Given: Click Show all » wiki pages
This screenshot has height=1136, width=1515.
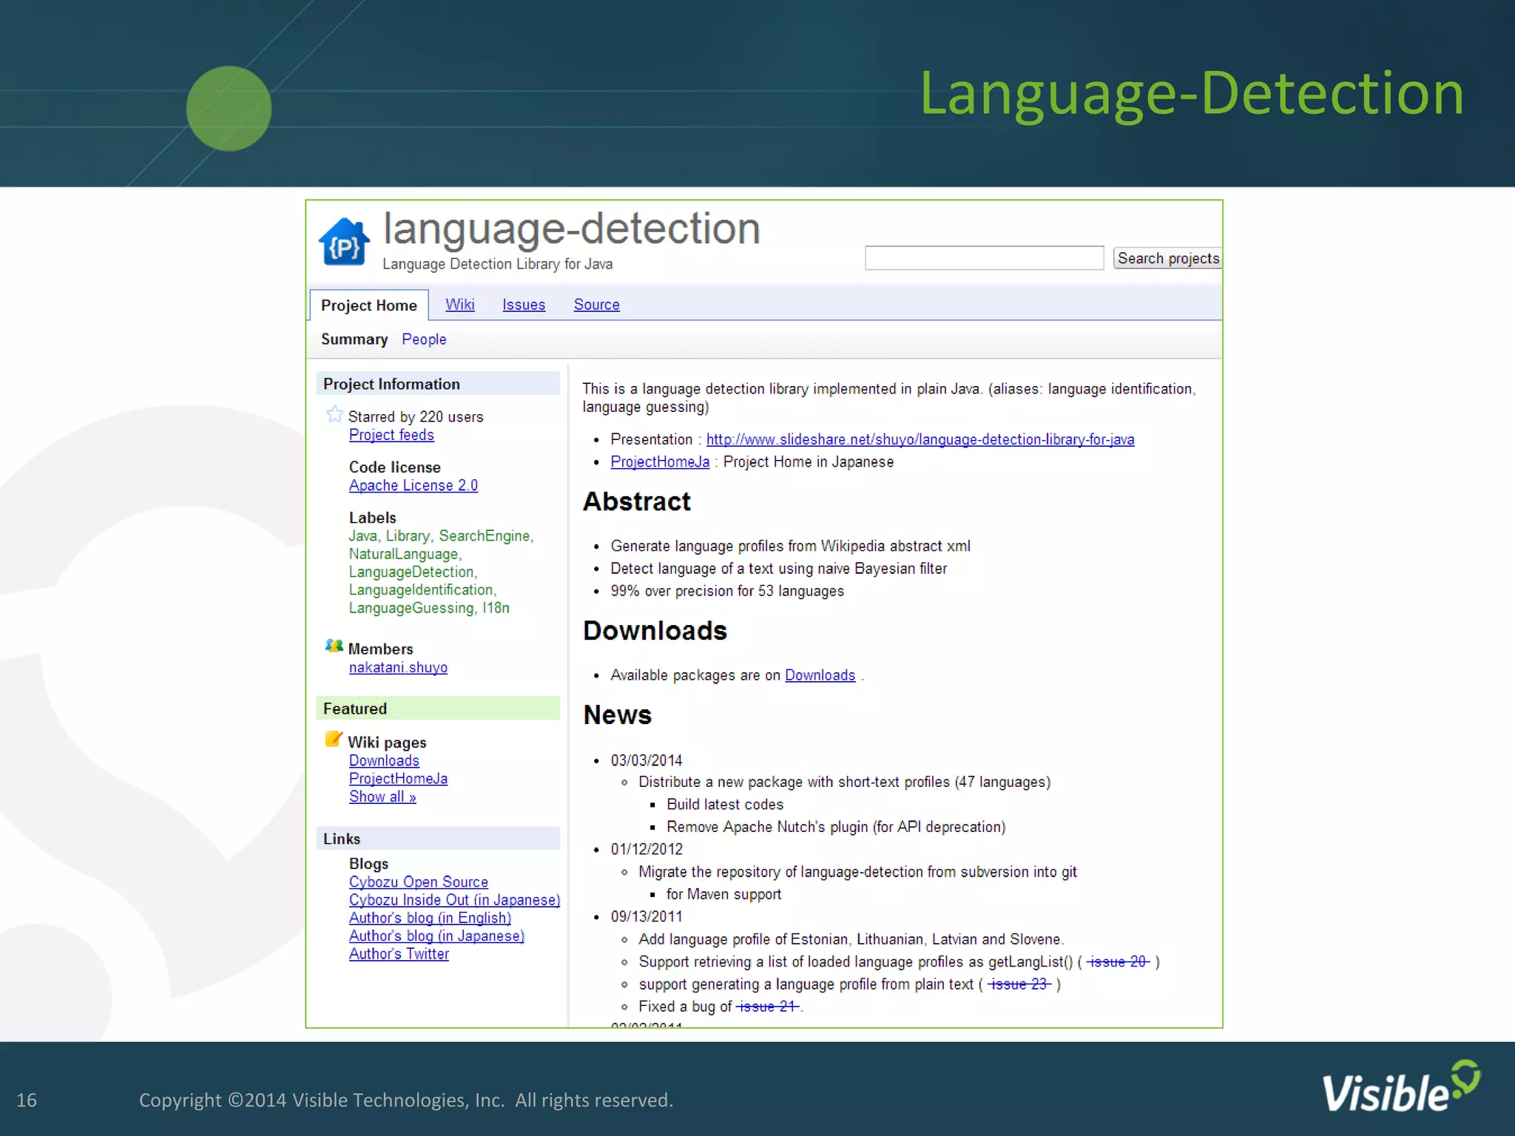Looking at the screenshot, I should click(382, 797).
